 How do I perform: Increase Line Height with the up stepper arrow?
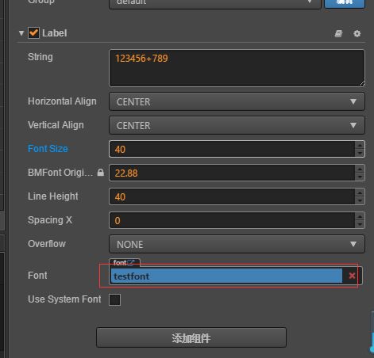click(360, 193)
